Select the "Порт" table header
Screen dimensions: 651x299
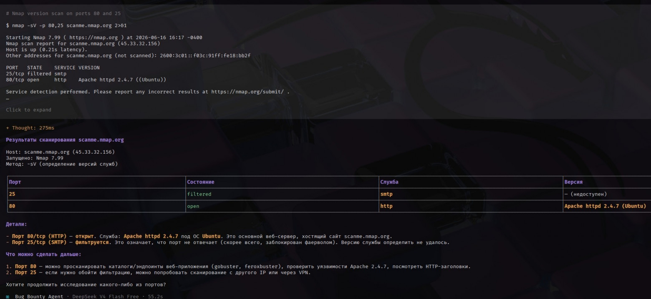point(15,182)
